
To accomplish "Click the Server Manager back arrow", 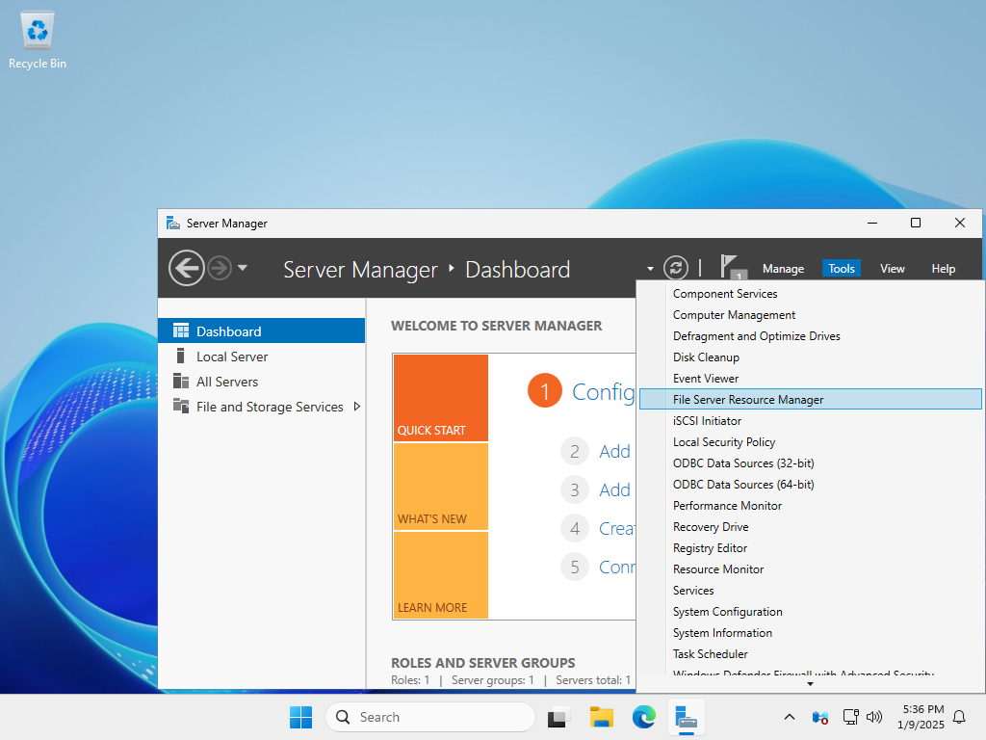I will 186,268.
